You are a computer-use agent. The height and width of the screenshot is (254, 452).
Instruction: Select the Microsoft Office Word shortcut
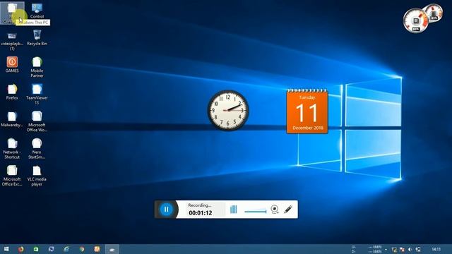[x=37, y=121]
